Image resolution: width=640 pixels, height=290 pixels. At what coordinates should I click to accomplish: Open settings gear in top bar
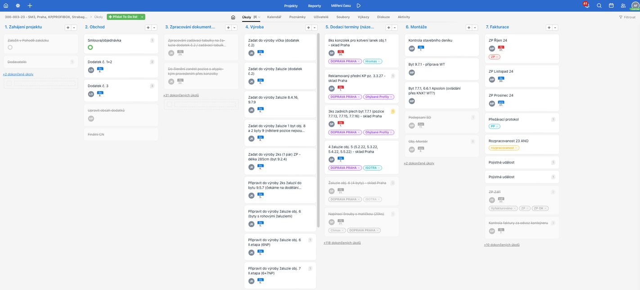click(x=18, y=6)
